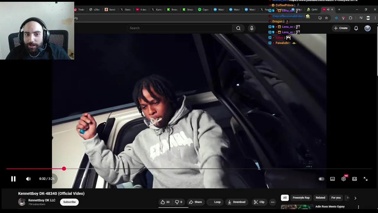Image resolution: width=378 pixels, height=213 pixels.
Task: Switch to the v29 browser tab
Action: 94,9
